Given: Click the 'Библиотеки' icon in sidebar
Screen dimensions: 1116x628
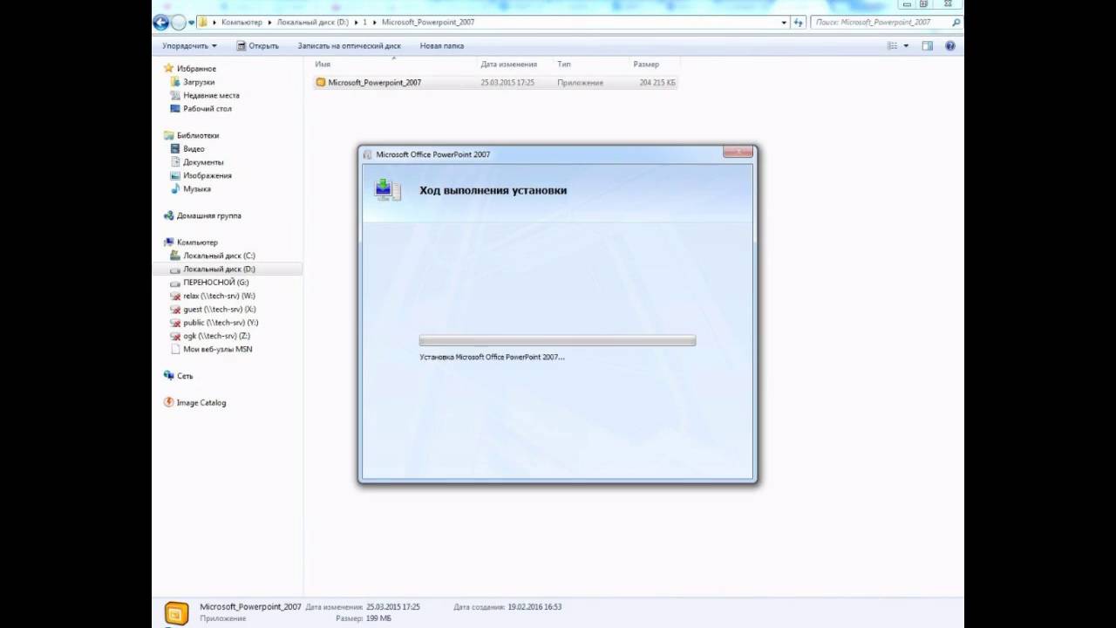Looking at the screenshot, I should (169, 135).
